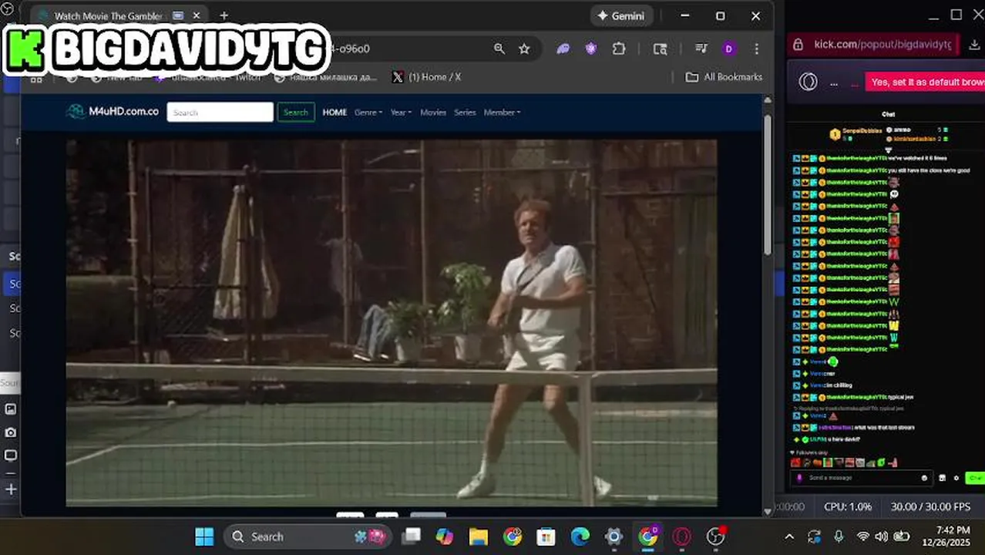Open the volume speaker tray icon
The image size is (985, 555).
[x=882, y=536]
